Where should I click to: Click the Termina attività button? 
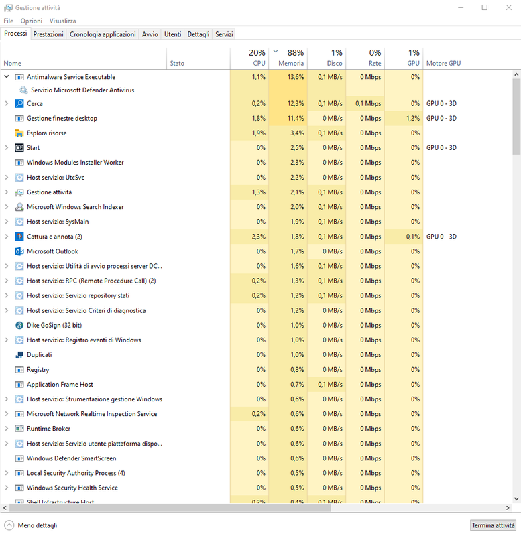click(493, 525)
